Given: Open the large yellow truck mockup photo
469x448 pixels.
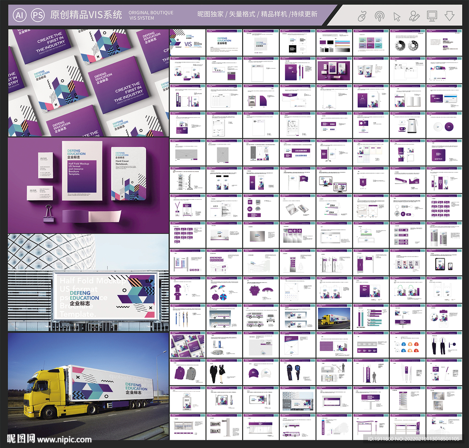Looking at the screenshot, I should [88, 387].
